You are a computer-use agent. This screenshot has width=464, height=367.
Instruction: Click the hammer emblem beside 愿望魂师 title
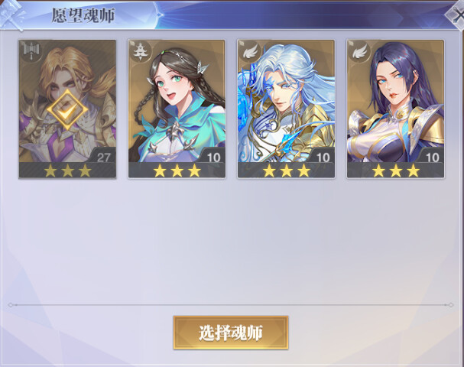coord(13,15)
